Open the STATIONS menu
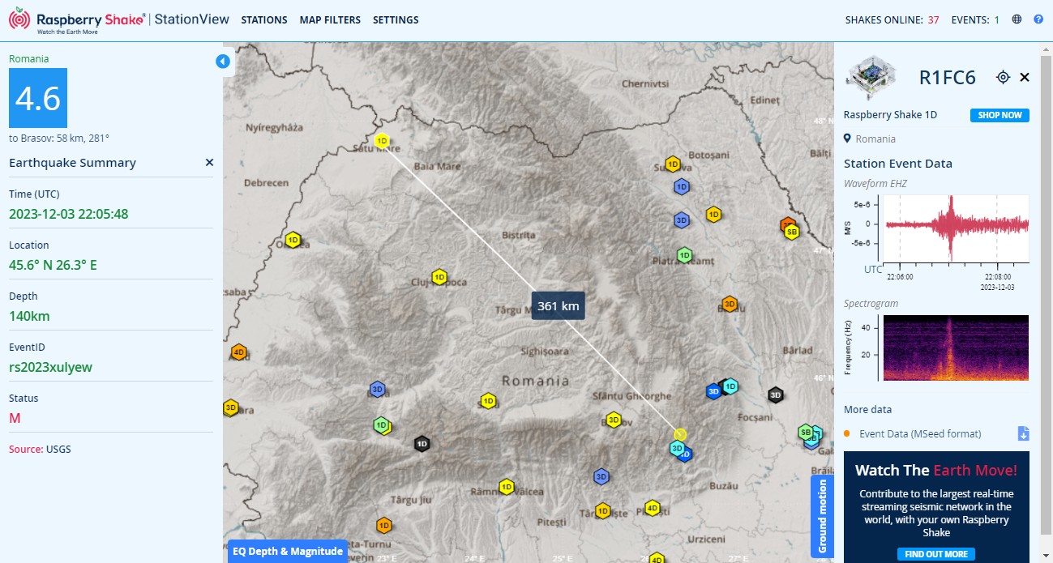 [264, 19]
